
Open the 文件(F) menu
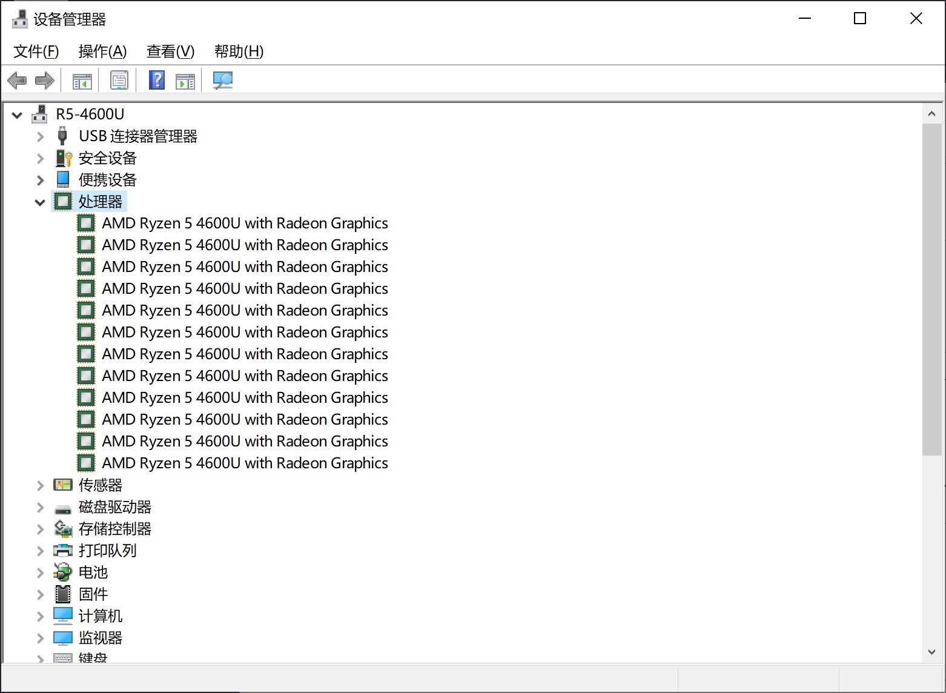tap(36, 51)
